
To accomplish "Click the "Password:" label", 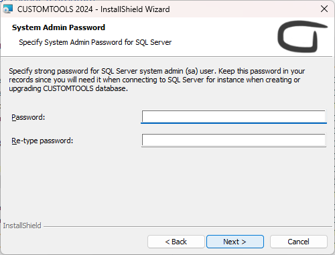I will point(28,117).
